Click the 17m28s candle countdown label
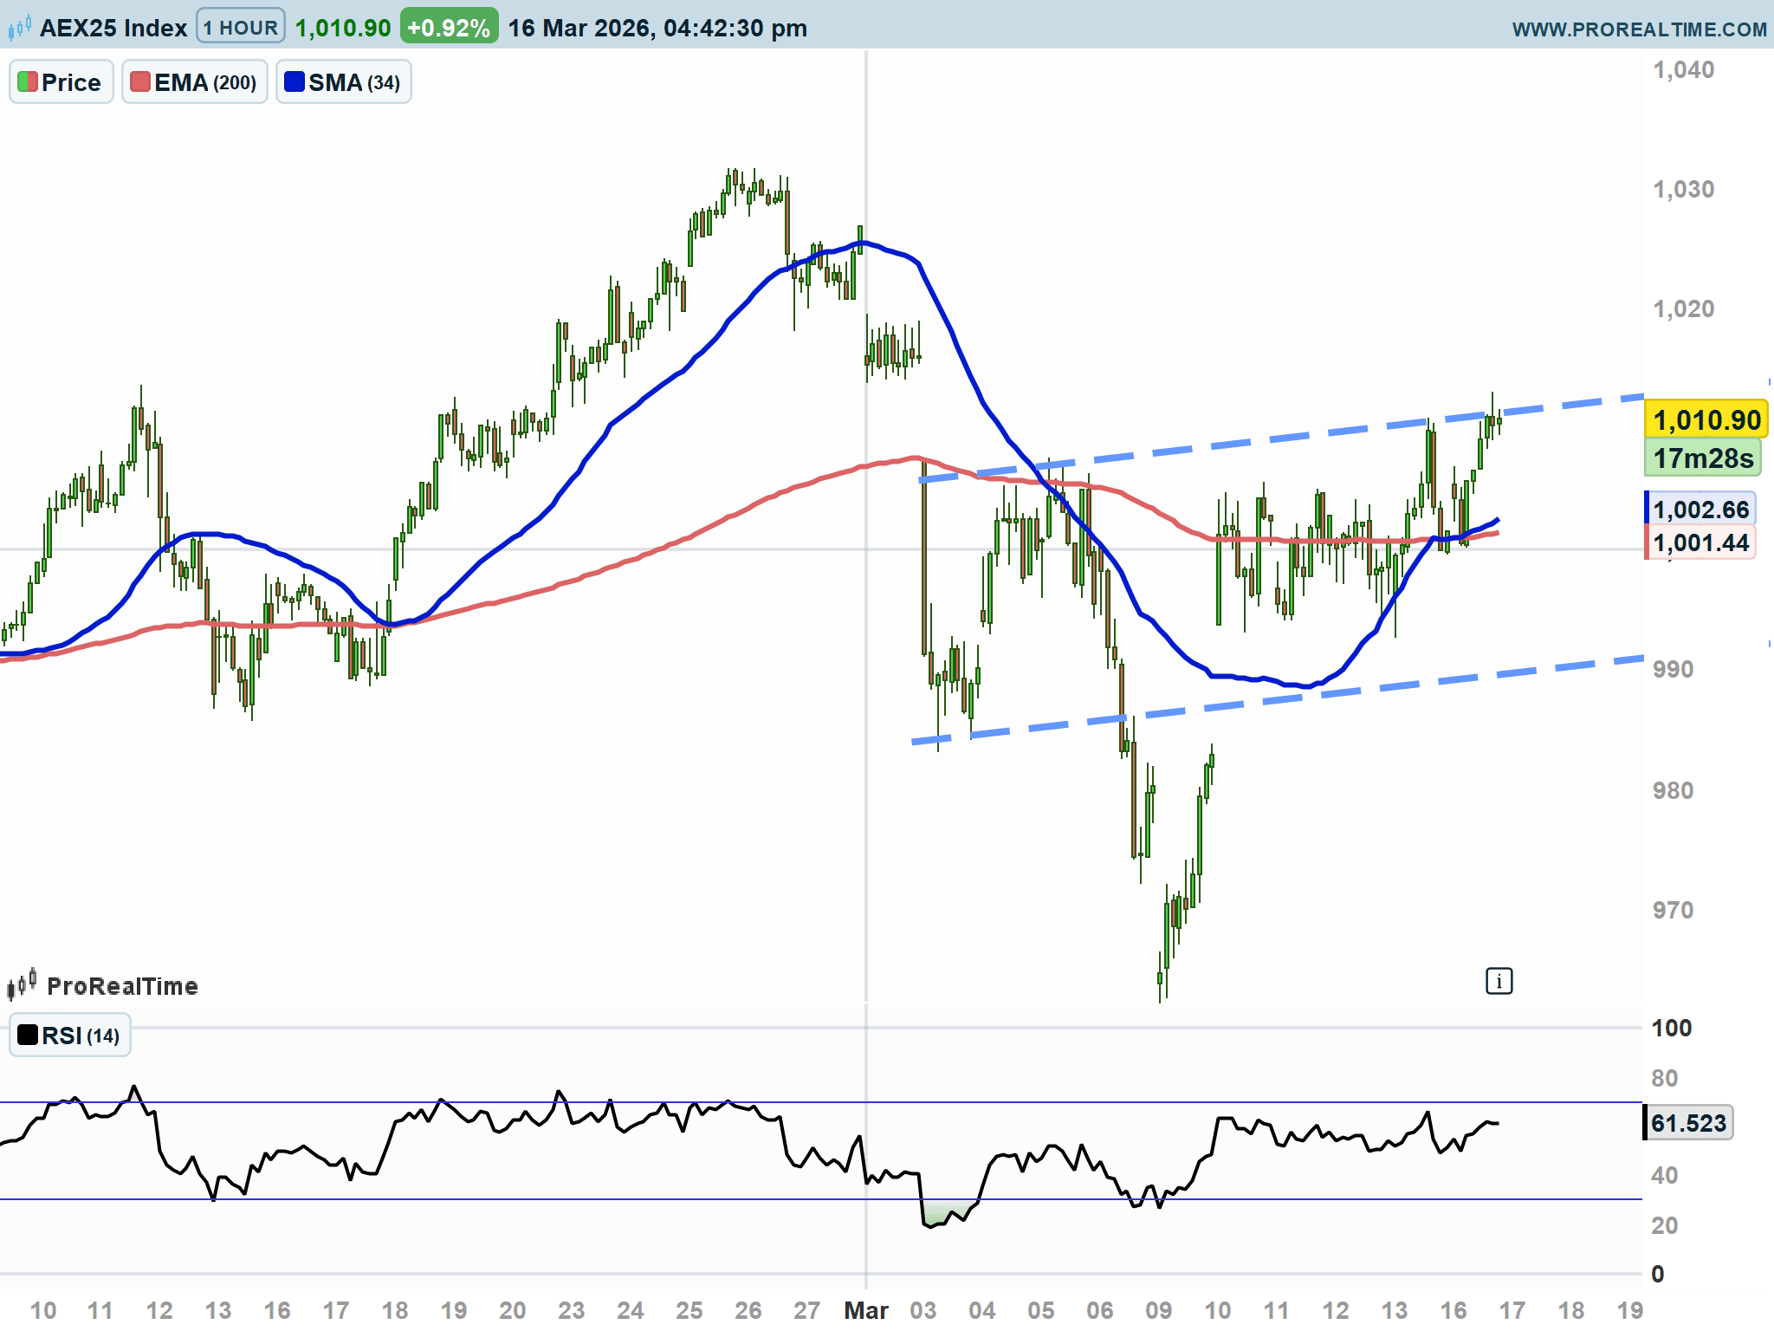The image size is (1774, 1331). coord(1702,458)
